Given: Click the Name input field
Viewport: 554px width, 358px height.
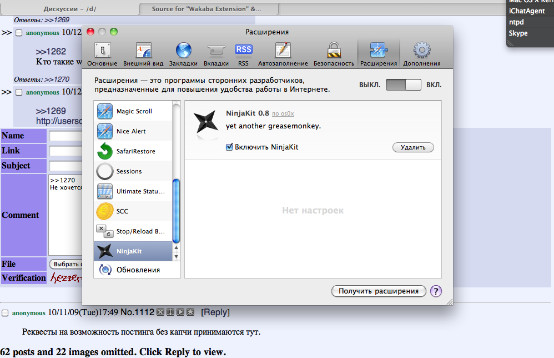Looking at the screenshot, I should point(66,136).
